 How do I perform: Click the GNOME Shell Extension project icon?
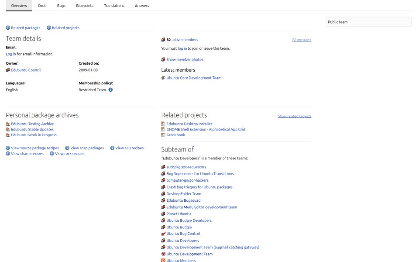(x=163, y=129)
